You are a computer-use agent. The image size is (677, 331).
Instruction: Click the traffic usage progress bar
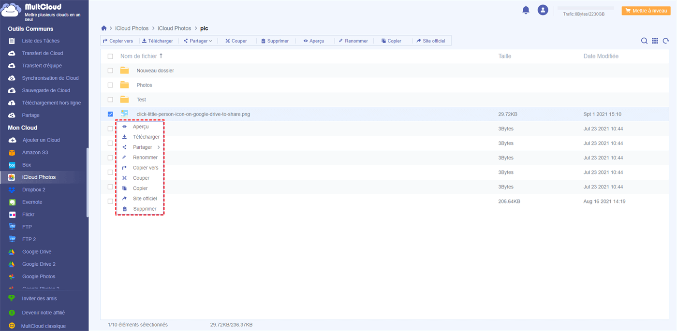coord(586,8)
